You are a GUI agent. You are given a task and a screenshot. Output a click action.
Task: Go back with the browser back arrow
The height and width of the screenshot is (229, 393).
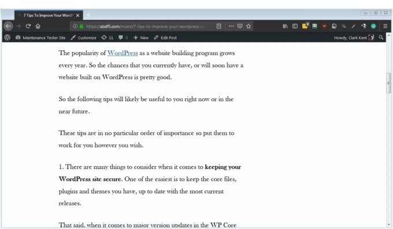pos(8,26)
